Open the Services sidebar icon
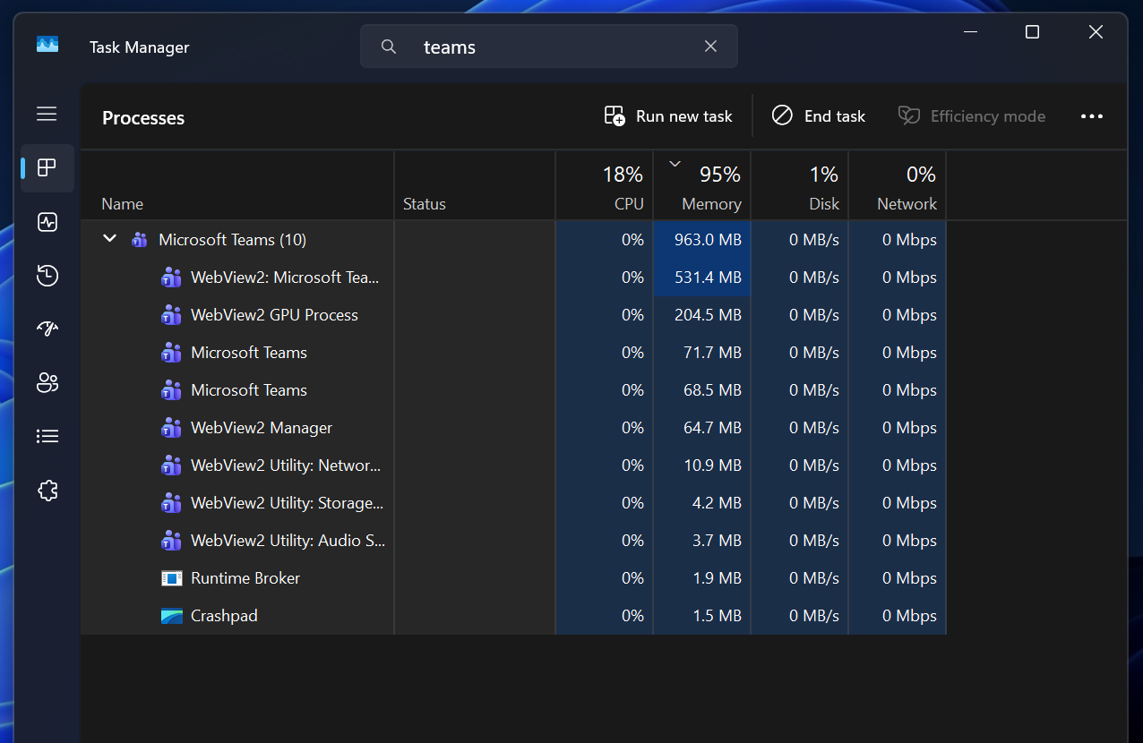 [x=47, y=491]
